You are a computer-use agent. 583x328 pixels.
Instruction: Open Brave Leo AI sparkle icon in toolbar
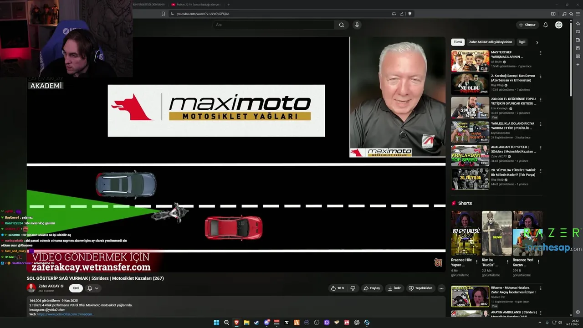pos(571,14)
